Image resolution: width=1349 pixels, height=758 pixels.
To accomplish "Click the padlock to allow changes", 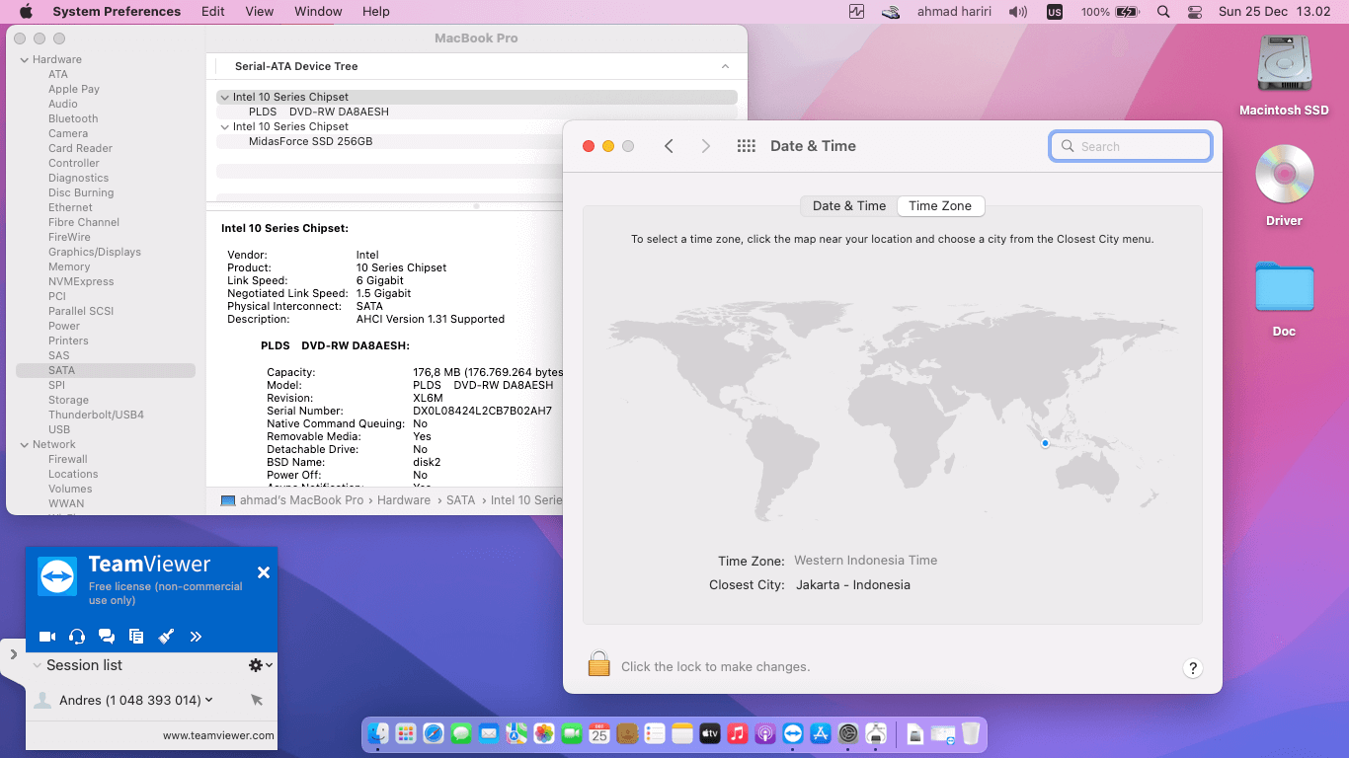I will coord(598,664).
